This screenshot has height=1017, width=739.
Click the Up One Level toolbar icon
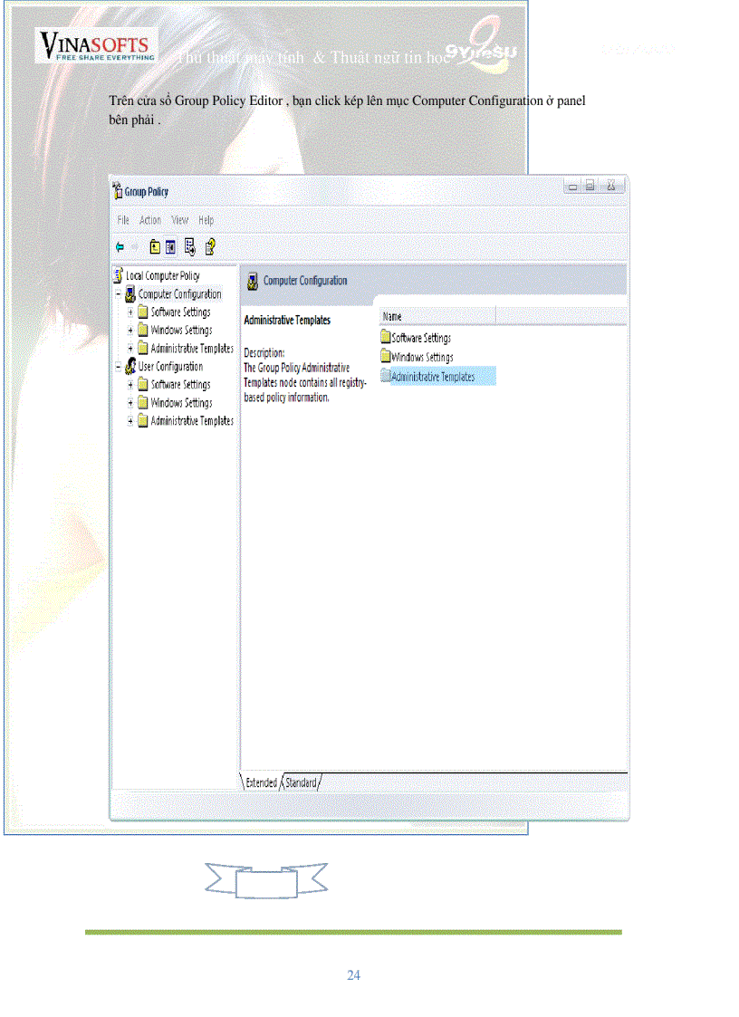(155, 246)
